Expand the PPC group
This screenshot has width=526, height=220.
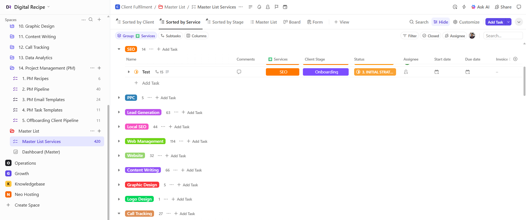[119, 98]
